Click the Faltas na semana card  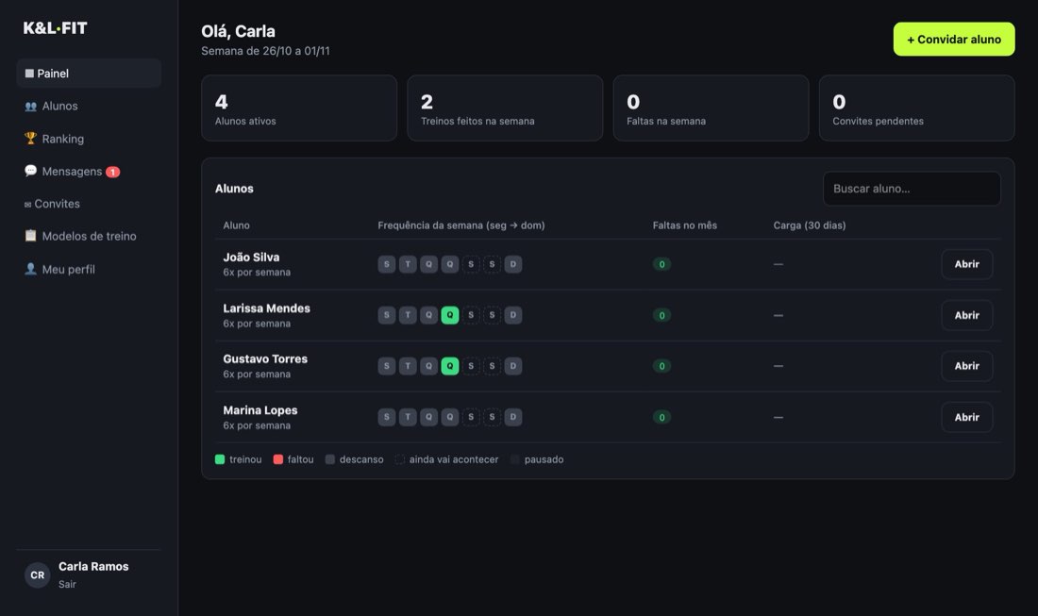click(711, 108)
